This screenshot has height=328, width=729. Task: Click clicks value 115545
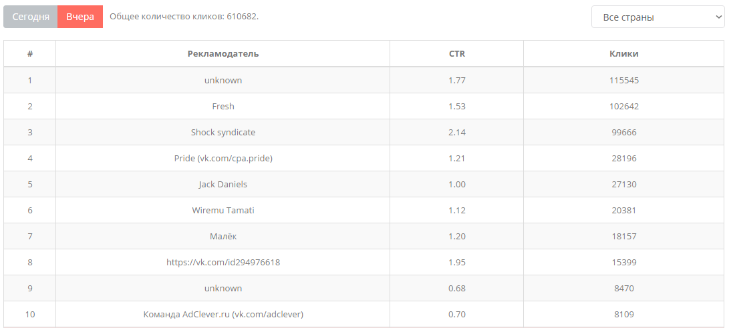click(624, 80)
